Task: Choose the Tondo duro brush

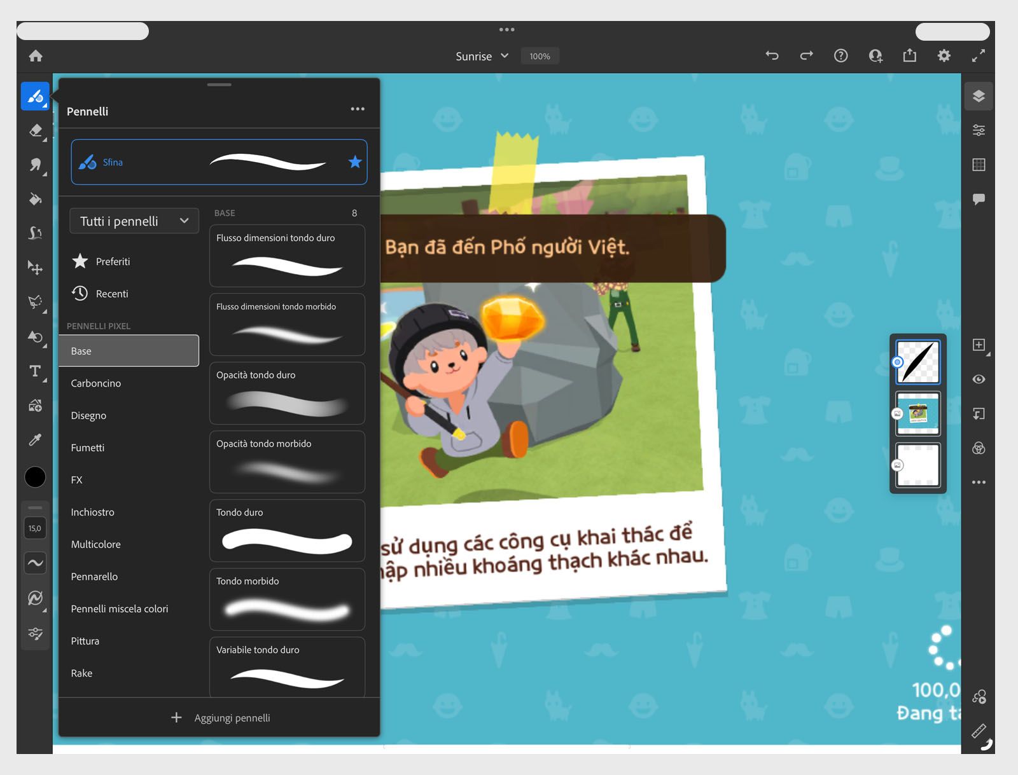Action: click(287, 531)
